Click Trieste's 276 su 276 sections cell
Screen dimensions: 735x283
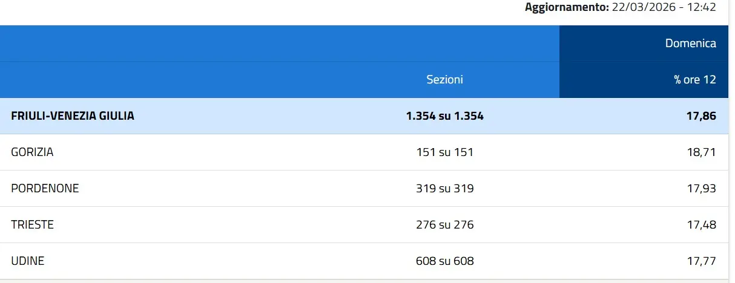pyautogui.click(x=444, y=225)
